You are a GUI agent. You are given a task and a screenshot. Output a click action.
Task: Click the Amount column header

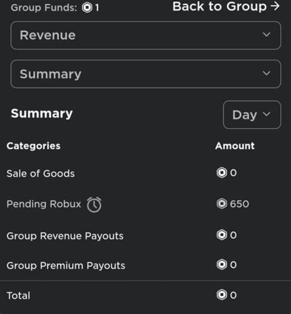click(235, 146)
